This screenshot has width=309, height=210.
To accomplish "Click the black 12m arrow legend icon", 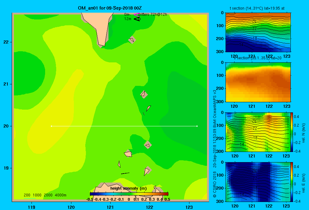I will click(137, 19).
